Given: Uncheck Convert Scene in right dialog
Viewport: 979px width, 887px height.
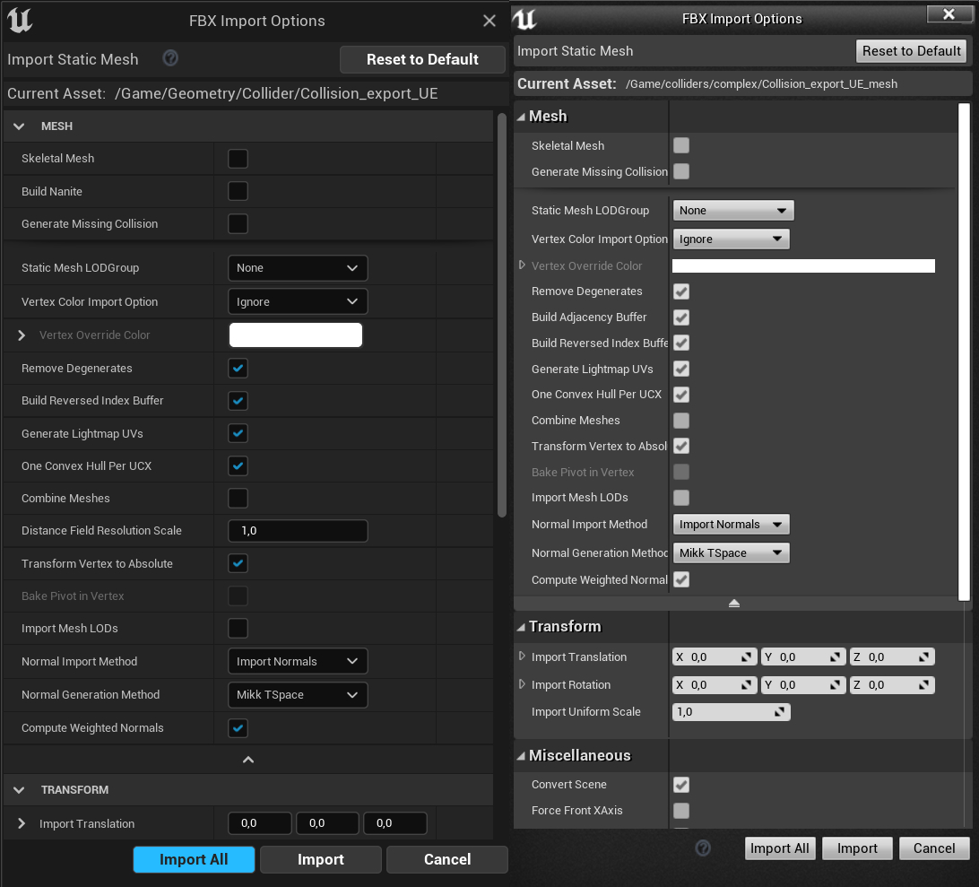Looking at the screenshot, I should click(681, 785).
